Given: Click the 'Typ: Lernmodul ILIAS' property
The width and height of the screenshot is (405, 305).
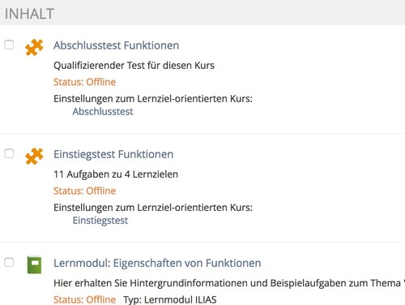Looking at the screenshot, I should (170, 299).
